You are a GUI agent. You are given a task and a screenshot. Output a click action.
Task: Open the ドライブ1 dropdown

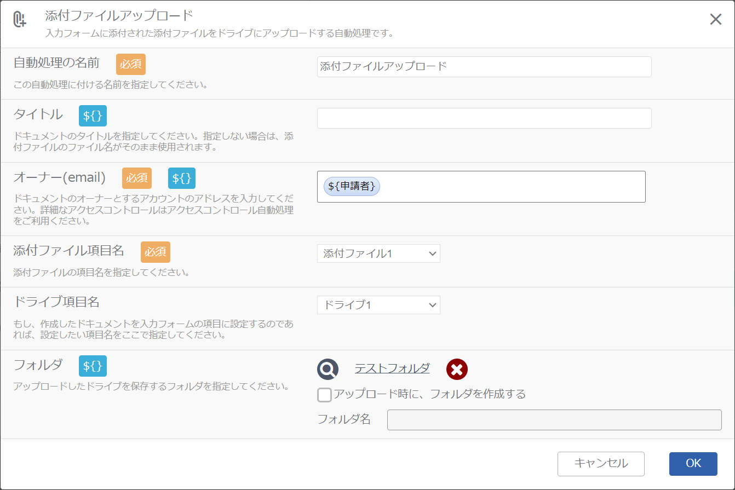coord(378,305)
